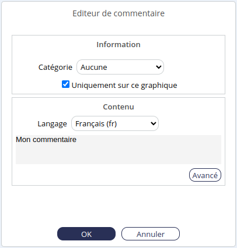The image size is (237, 248).
Task: Click the chevron arrow of Catégorie select
Action: coord(159,67)
